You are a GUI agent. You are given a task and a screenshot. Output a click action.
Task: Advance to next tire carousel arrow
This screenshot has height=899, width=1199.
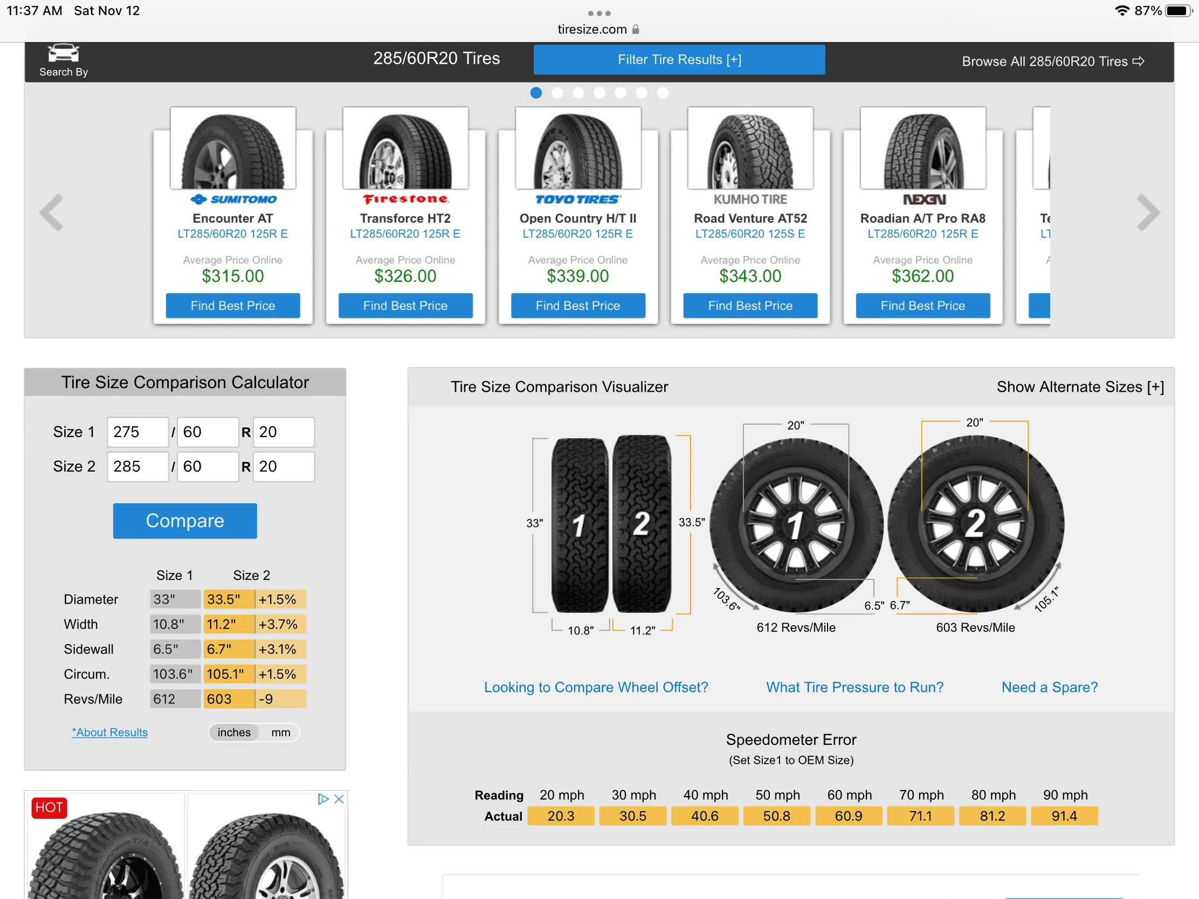(1147, 212)
